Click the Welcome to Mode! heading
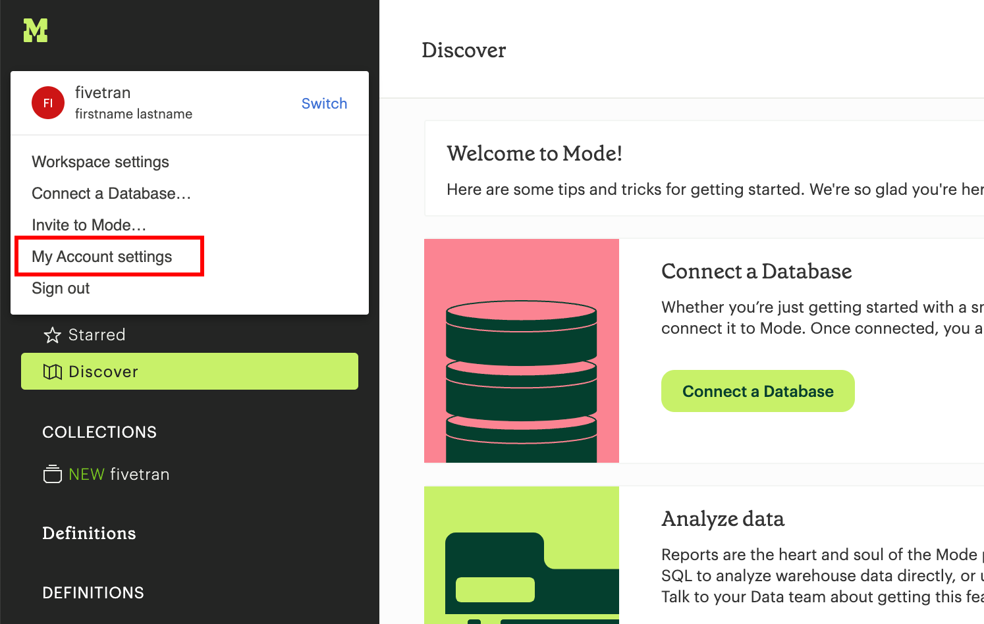 click(534, 153)
